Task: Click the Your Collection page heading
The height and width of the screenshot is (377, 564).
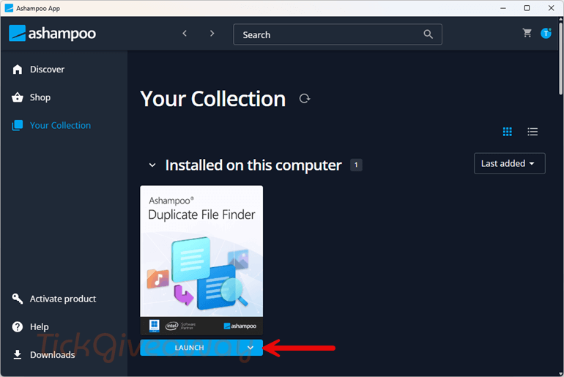Action: coord(213,99)
